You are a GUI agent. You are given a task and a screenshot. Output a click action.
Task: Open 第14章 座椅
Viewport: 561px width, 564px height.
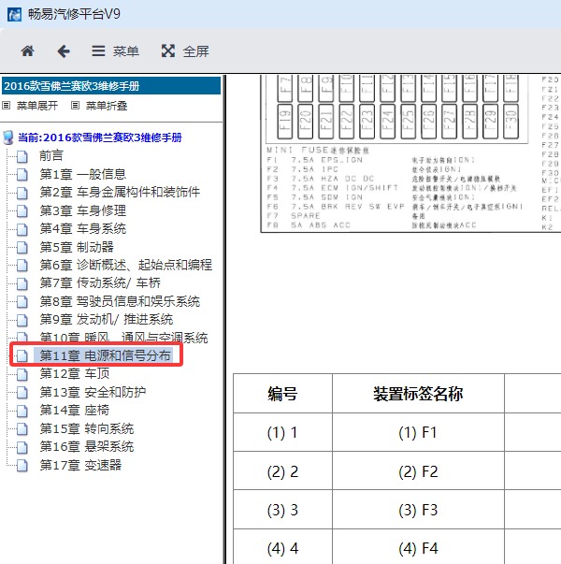[75, 410]
